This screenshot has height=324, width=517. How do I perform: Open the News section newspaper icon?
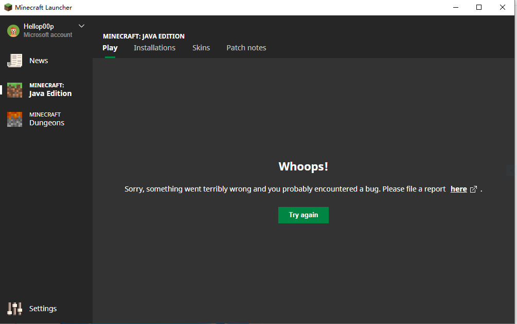click(14, 61)
